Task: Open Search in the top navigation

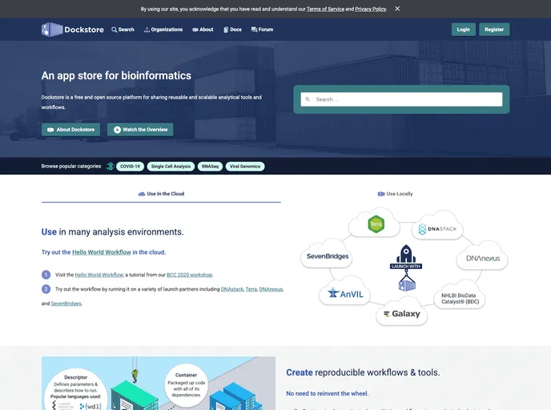Action: pyautogui.click(x=123, y=30)
